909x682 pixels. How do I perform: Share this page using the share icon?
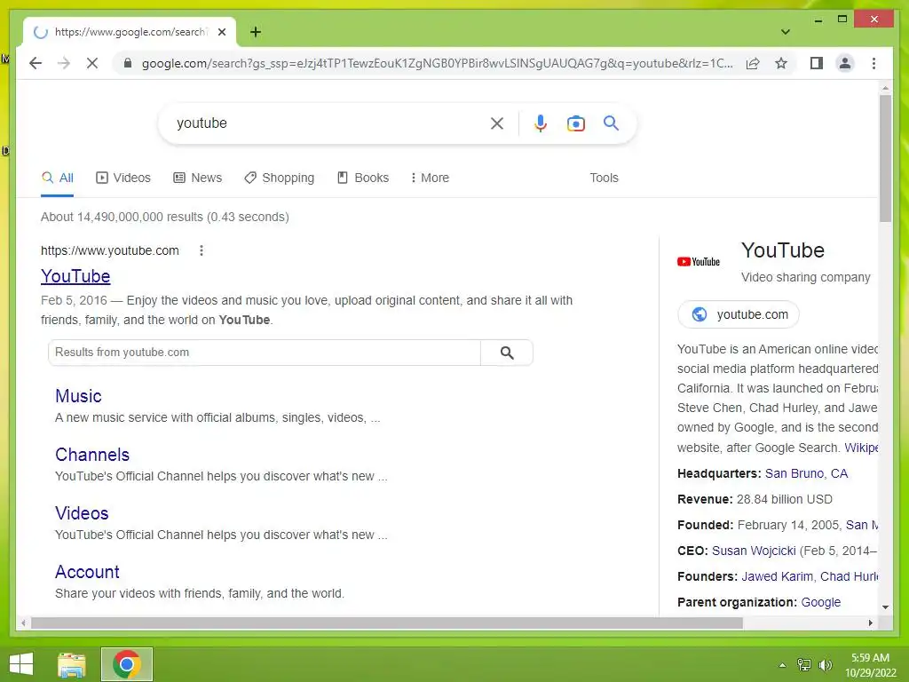coord(753,63)
